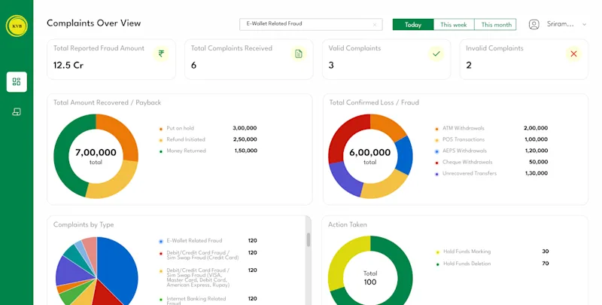Click the Unrecovered Transfers amount 1,30,000

pyautogui.click(x=537, y=173)
